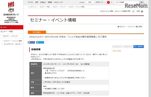Select セミナー・イベント情報 in the sidebar
The height and width of the screenshot is (97, 151).
coord(13,41)
